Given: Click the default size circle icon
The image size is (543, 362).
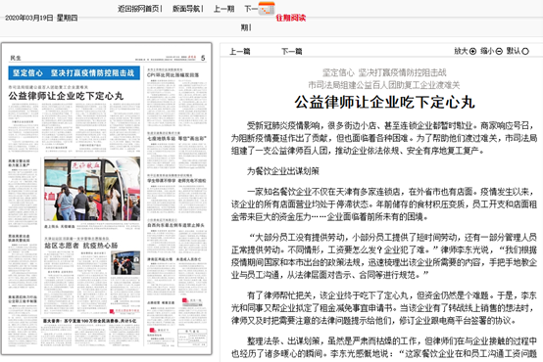Looking at the screenshot, I should [x=525, y=51].
